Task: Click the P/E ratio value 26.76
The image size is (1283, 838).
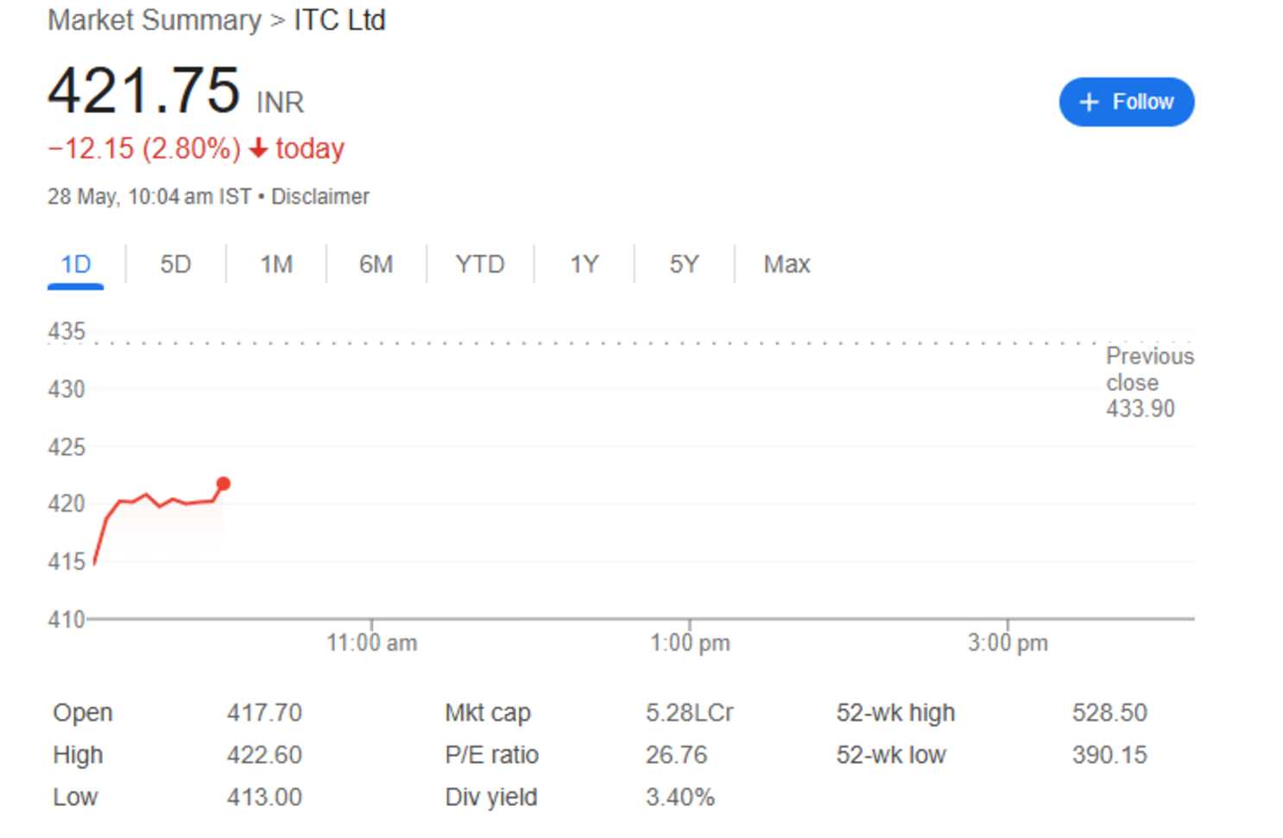Action: tap(677, 754)
